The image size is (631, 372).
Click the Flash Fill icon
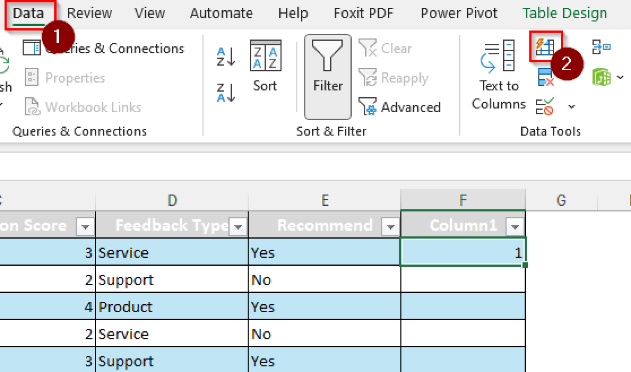pyautogui.click(x=546, y=47)
